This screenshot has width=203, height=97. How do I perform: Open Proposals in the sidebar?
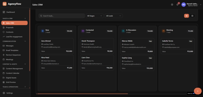point(15,27)
